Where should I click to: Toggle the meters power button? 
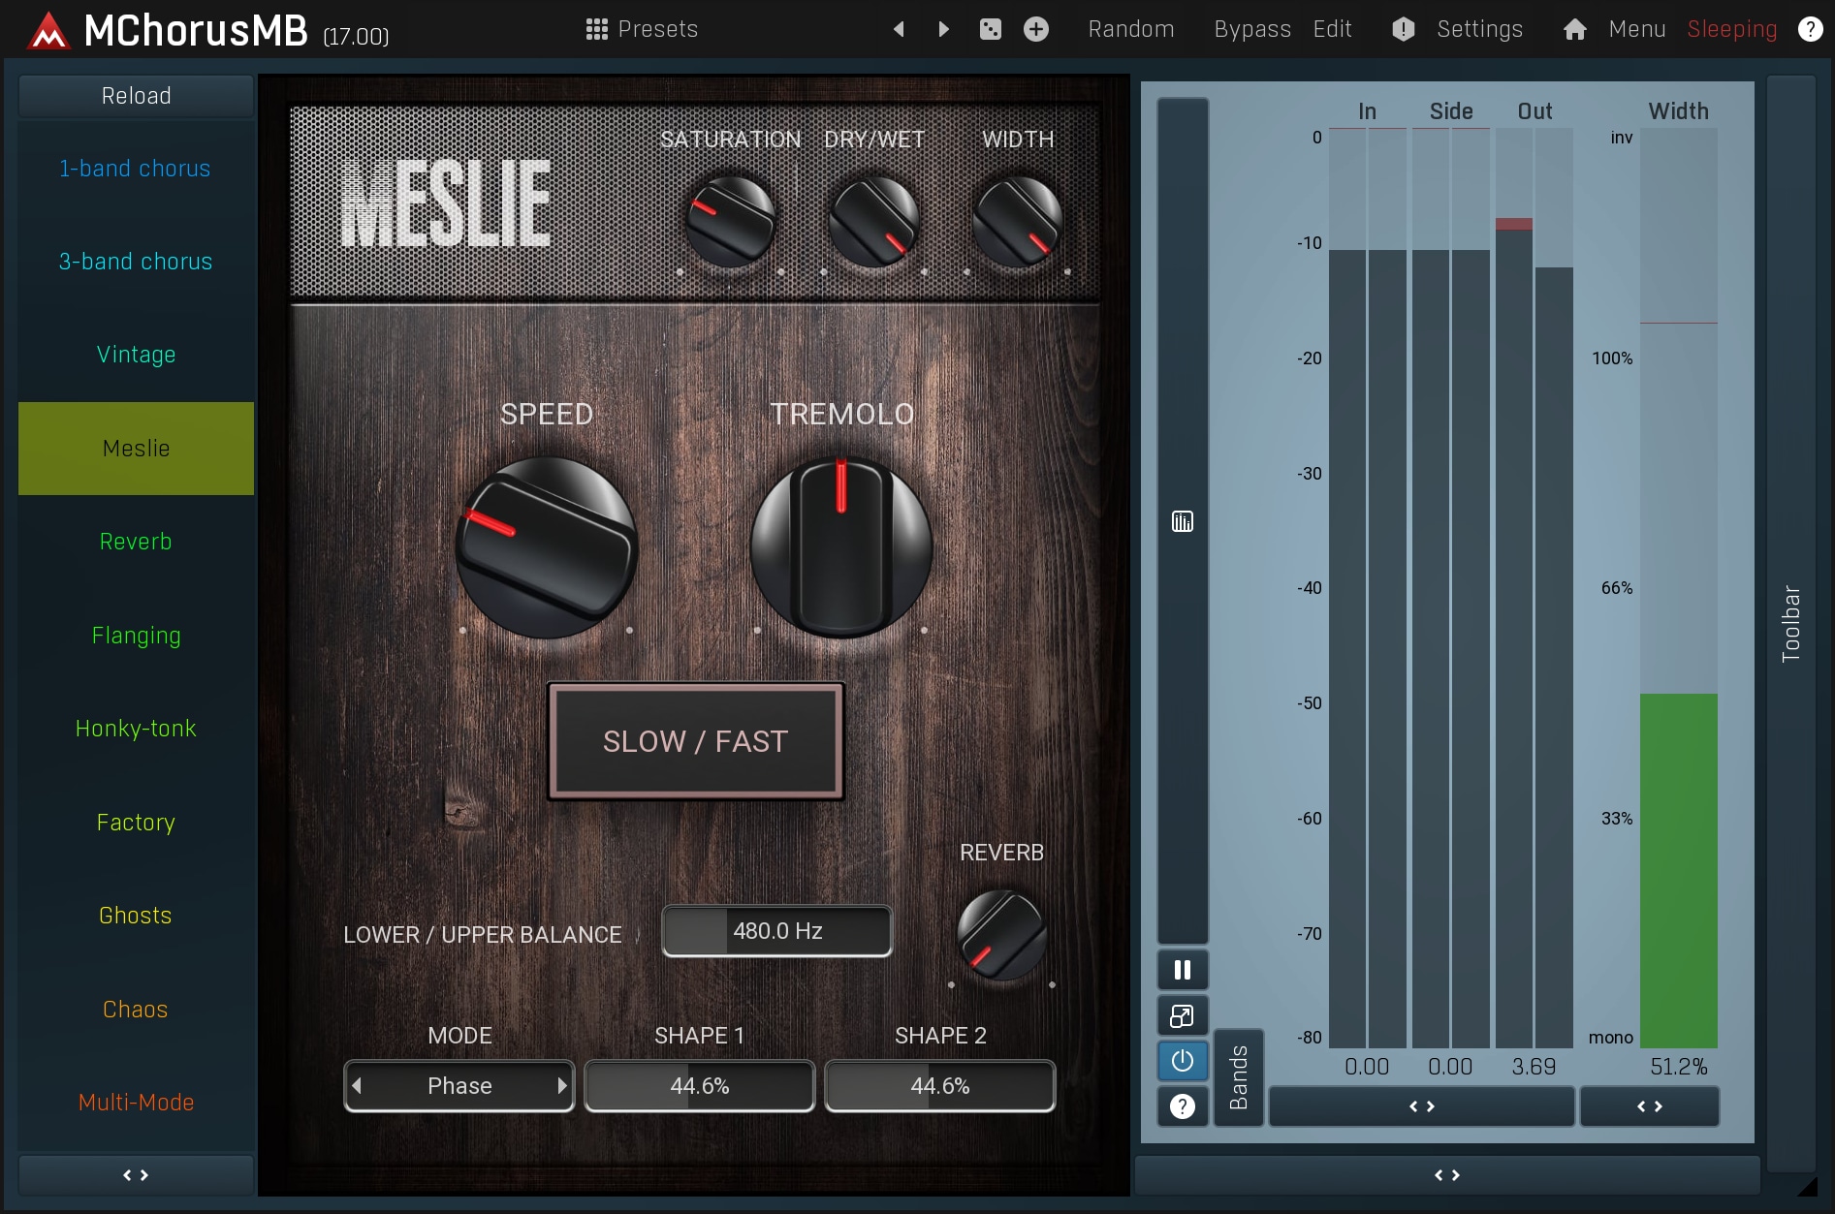coord(1182,1061)
